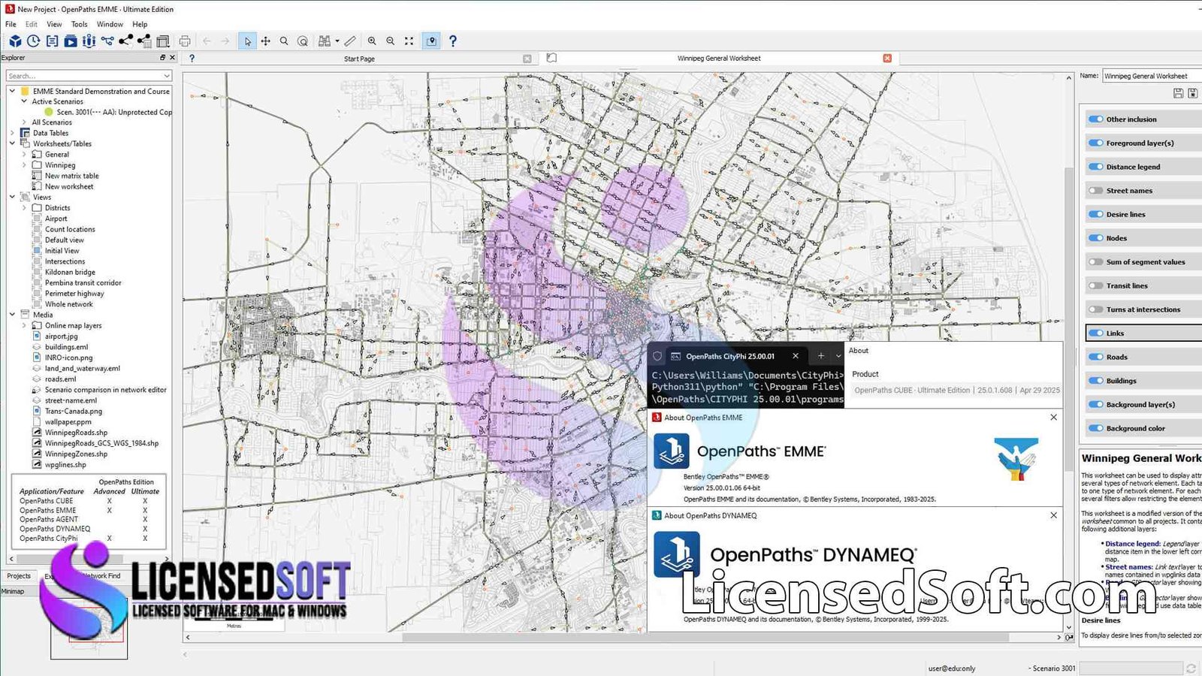Toggle the Links layer switch
Viewport: 1202px width, 676px height.
(x=1096, y=333)
